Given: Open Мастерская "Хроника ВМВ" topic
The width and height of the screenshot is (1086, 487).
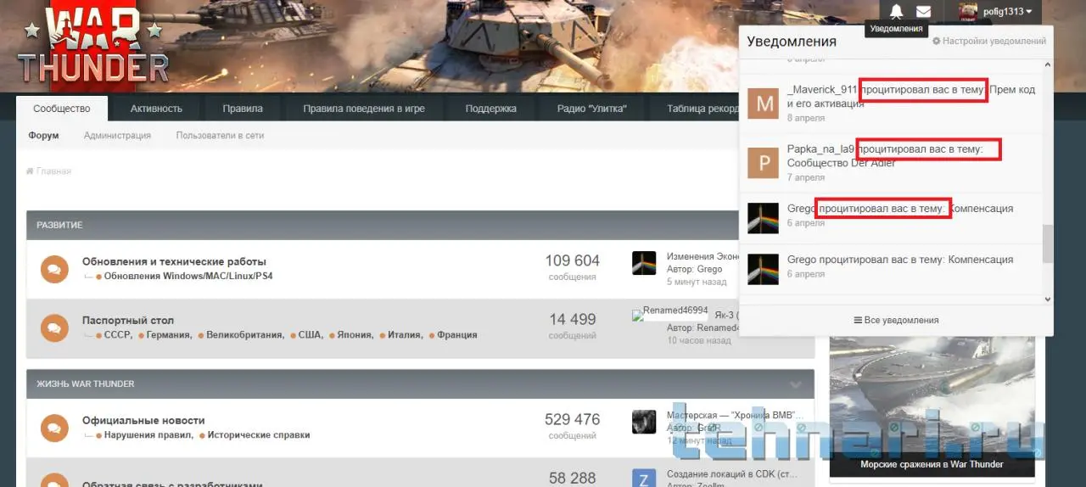Looking at the screenshot, I should click(736, 415).
